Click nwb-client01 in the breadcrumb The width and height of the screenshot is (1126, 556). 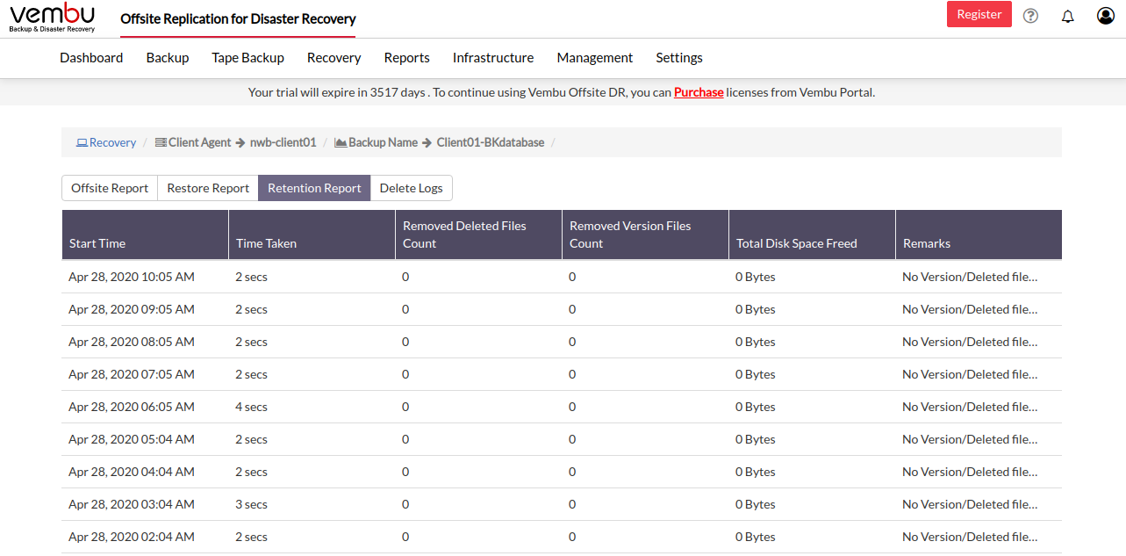(283, 142)
